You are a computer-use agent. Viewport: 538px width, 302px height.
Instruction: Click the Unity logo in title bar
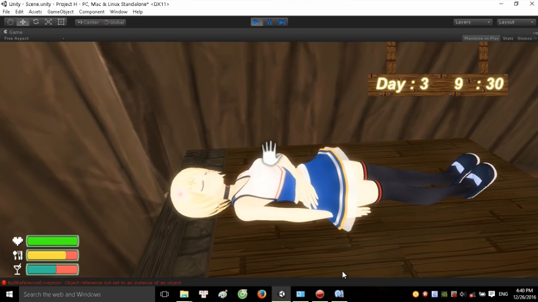[x=4, y=4]
